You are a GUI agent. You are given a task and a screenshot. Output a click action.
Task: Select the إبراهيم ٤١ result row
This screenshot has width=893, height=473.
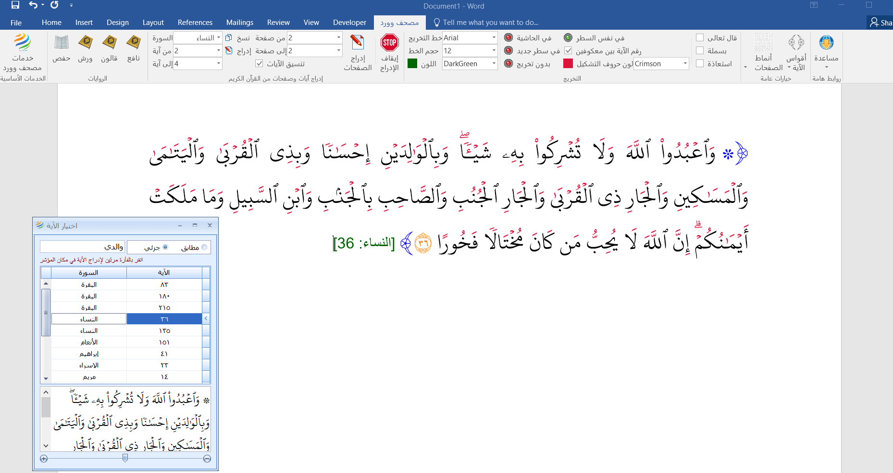[x=126, y=354]
